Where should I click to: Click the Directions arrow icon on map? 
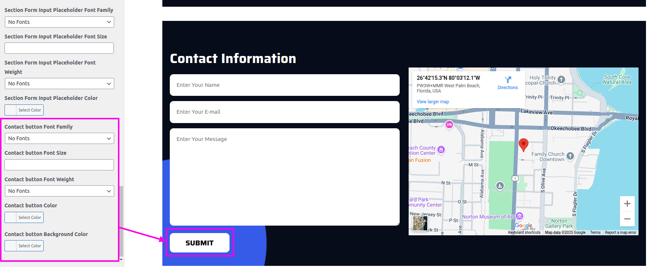pos(508,80)
